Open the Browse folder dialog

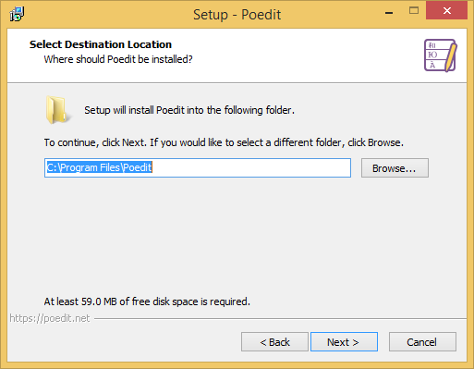point(395,168)
